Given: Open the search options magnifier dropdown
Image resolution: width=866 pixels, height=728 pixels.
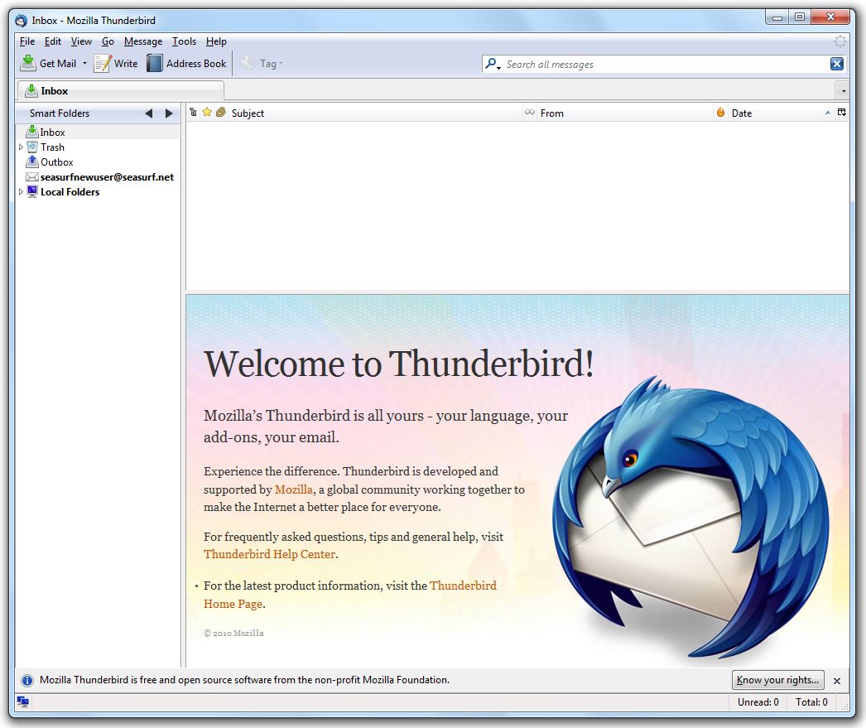Looking at the screenshot, I should pyautogui.click(x=493, y=64).
